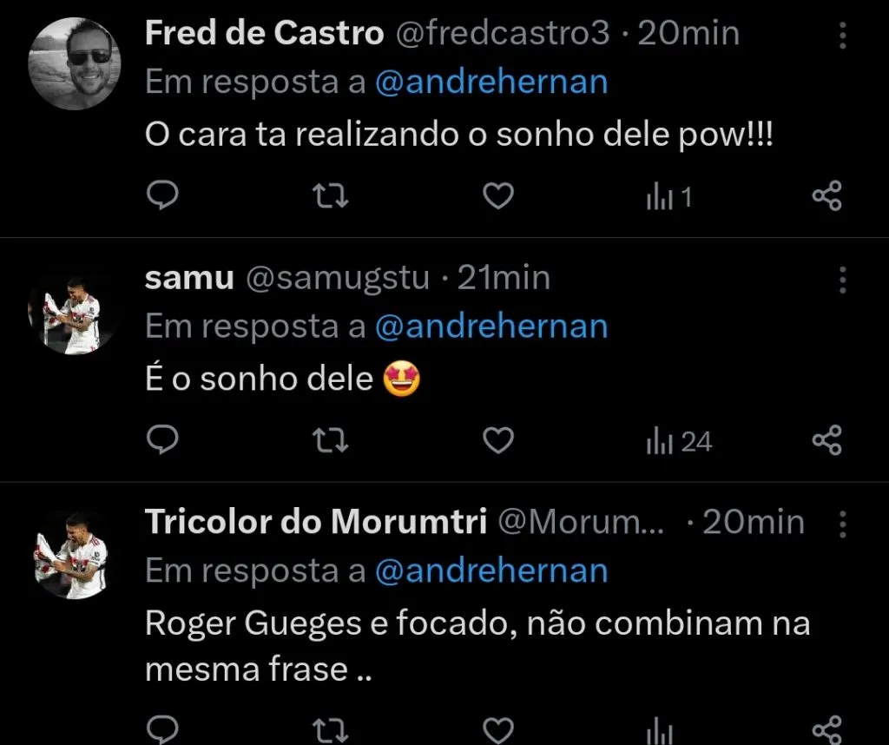Viewport: 889px width, 745px height.
Task: Retweet samu's tweet
Action: tap(330, 440)
